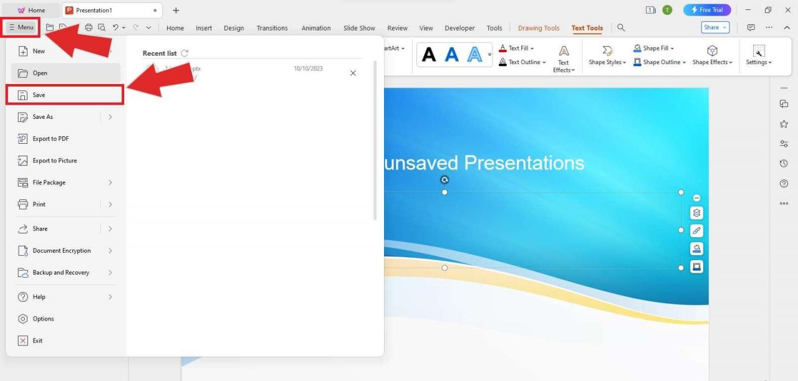The width and height of the screenshot is (798, 381).
Task: Click the layer arrangement icon beside the slide
Action: click(x=696, y=212)
